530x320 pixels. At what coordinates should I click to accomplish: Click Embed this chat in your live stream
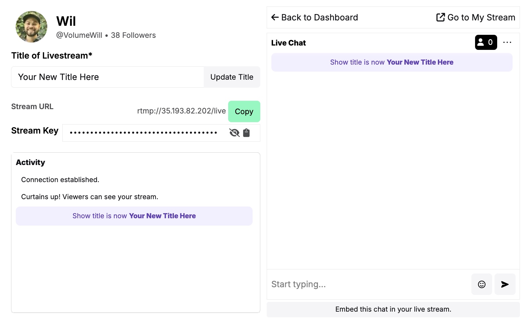click(x=393, y=309)
